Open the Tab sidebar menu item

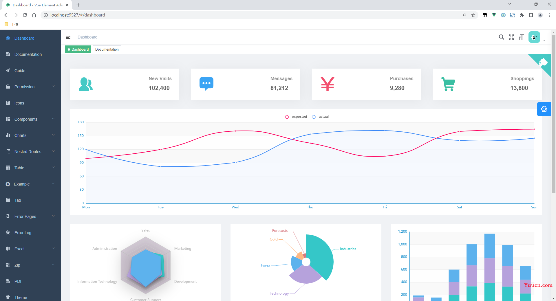coord(30,200)
